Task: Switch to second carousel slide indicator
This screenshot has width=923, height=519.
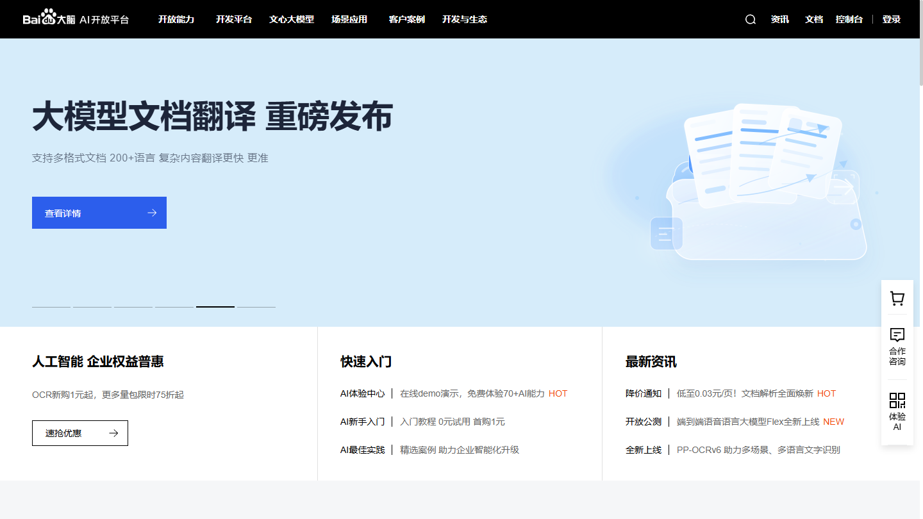Action: click(92, 307)
